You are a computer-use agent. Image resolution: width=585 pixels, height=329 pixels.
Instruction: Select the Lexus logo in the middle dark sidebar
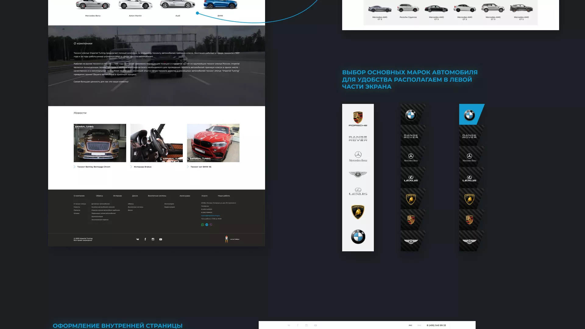click(x=411, y=179)
